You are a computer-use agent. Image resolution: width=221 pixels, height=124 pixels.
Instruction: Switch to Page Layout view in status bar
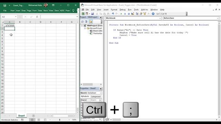pos(39,120)
